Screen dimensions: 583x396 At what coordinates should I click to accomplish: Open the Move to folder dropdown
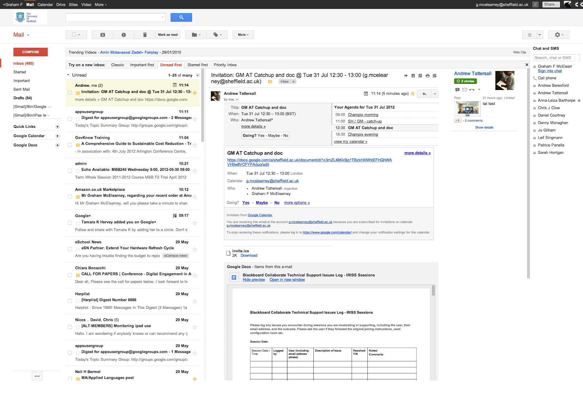196,35
